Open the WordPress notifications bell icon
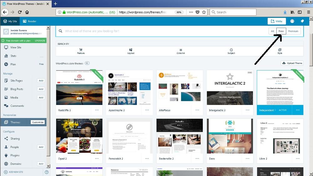Screen dimensions: 313x176 pyautogui.click(x=302, y=21)
